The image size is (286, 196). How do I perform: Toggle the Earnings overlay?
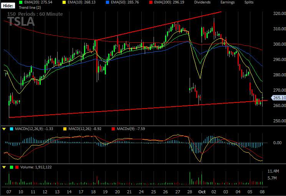tap(227, 2)
